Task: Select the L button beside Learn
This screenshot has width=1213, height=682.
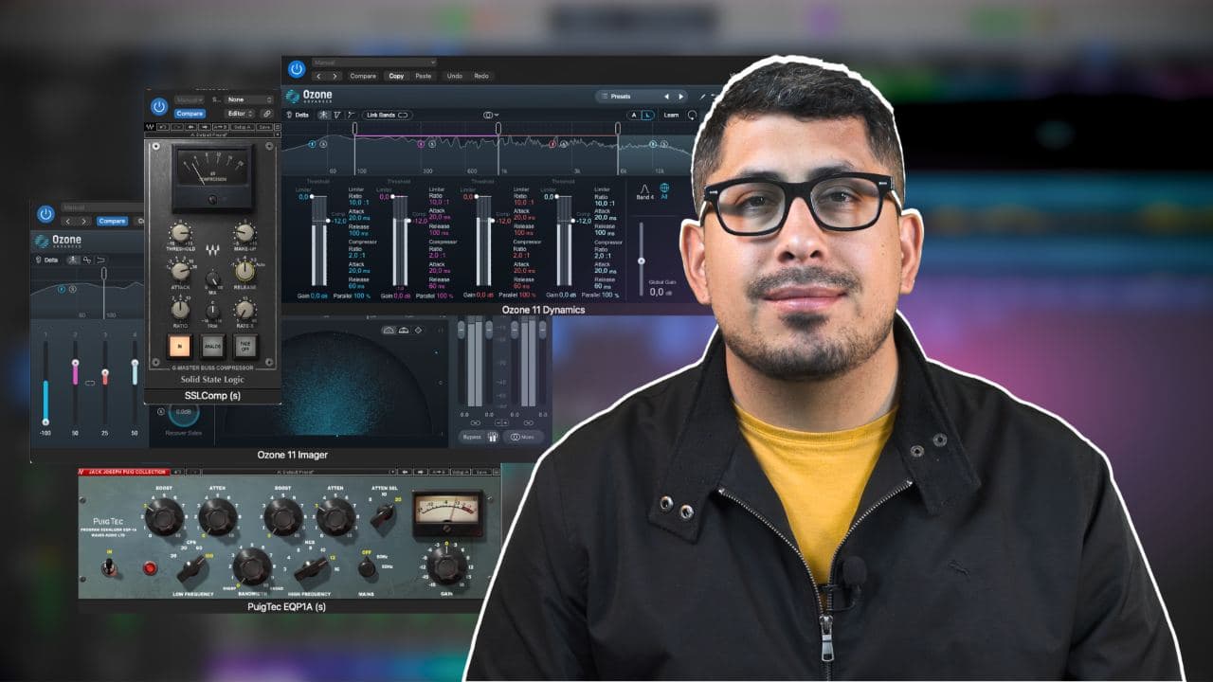Action: tap(648, 115)
